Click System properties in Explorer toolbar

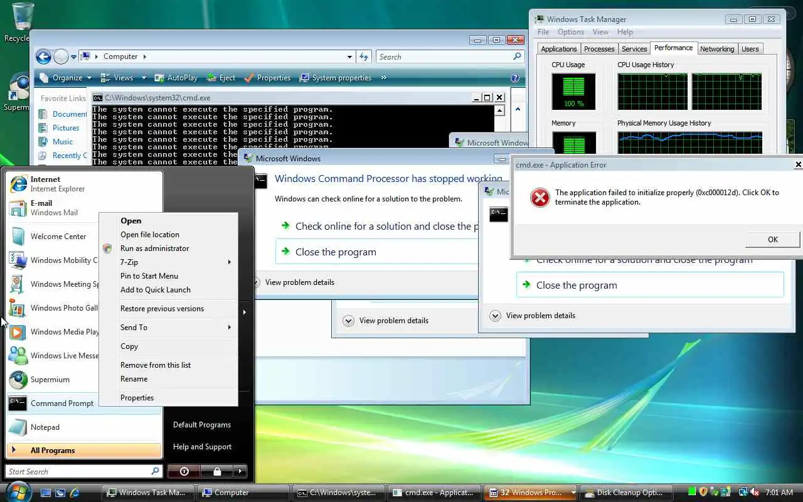336,78
